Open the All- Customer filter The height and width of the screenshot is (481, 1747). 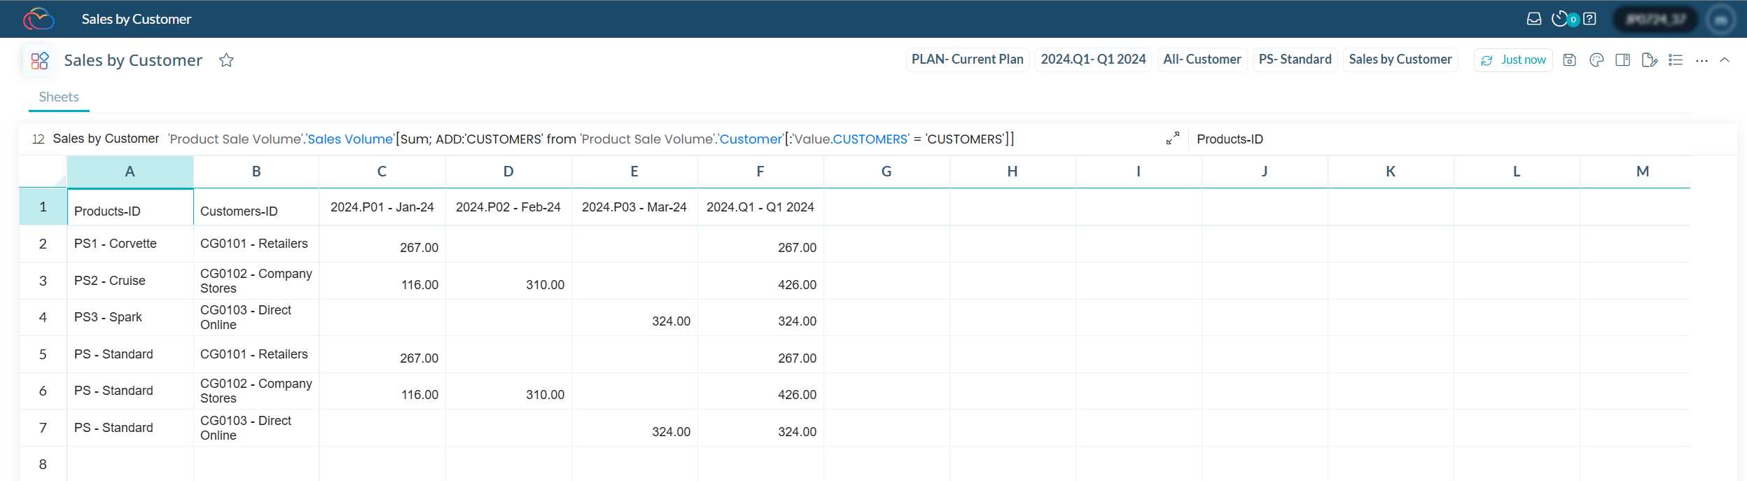pos(1202,60)
